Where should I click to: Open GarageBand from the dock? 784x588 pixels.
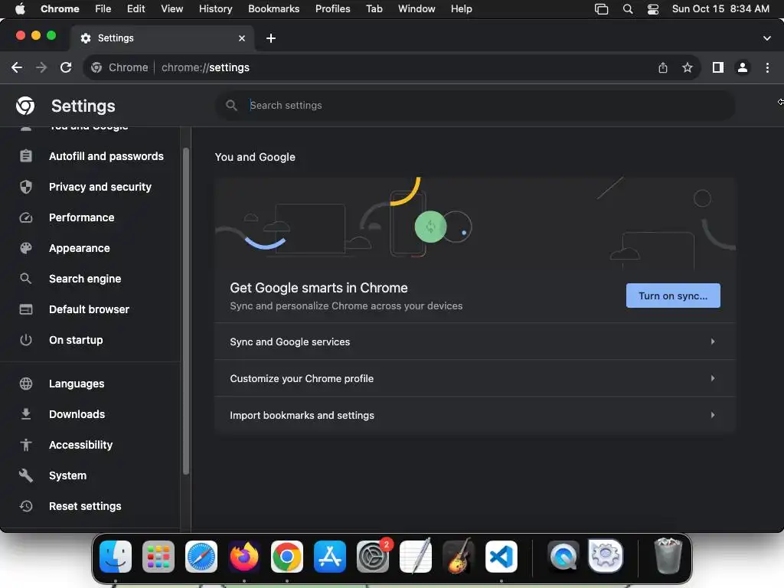pos(459,557)
